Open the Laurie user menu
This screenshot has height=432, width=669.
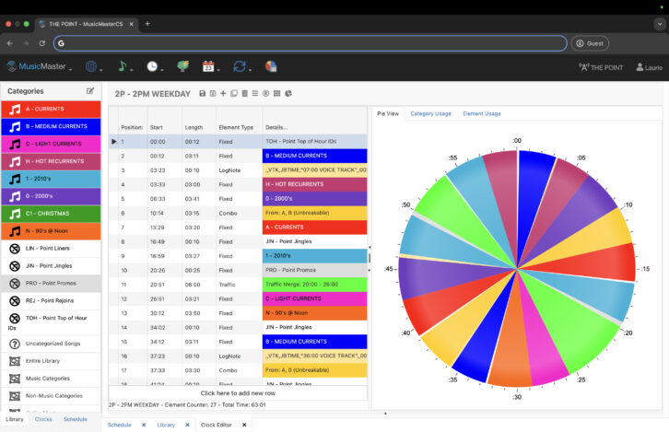(649, 67)
